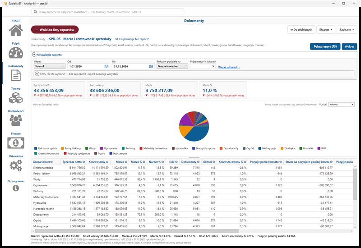The image size is (361, 248).
Task: Click Podstawowa legend color swatch
Action: pyautogui.click(x=111, y=153)
